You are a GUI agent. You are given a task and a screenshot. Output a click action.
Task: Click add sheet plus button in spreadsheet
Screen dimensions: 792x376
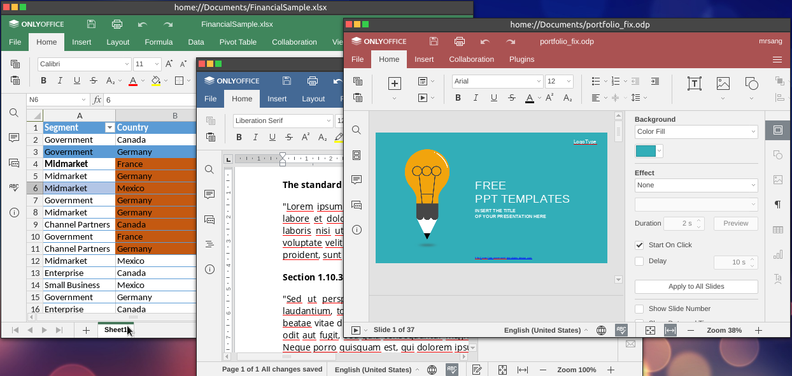point(86,330)
